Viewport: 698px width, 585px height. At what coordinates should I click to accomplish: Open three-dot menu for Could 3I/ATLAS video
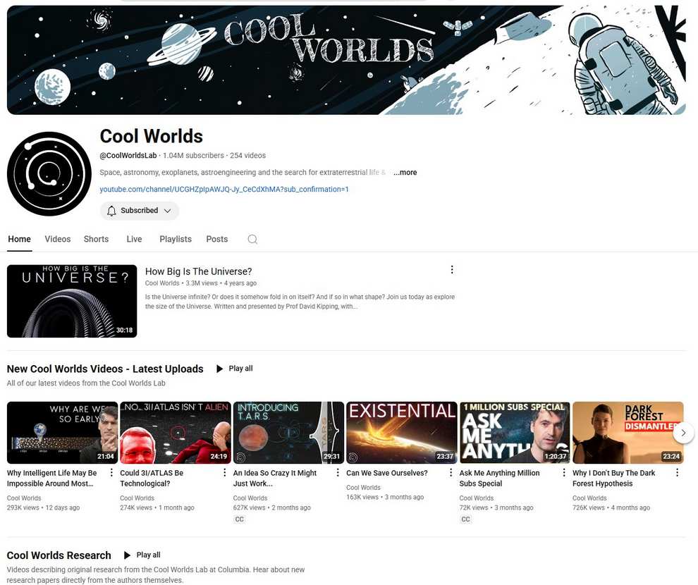coord(224,473)
